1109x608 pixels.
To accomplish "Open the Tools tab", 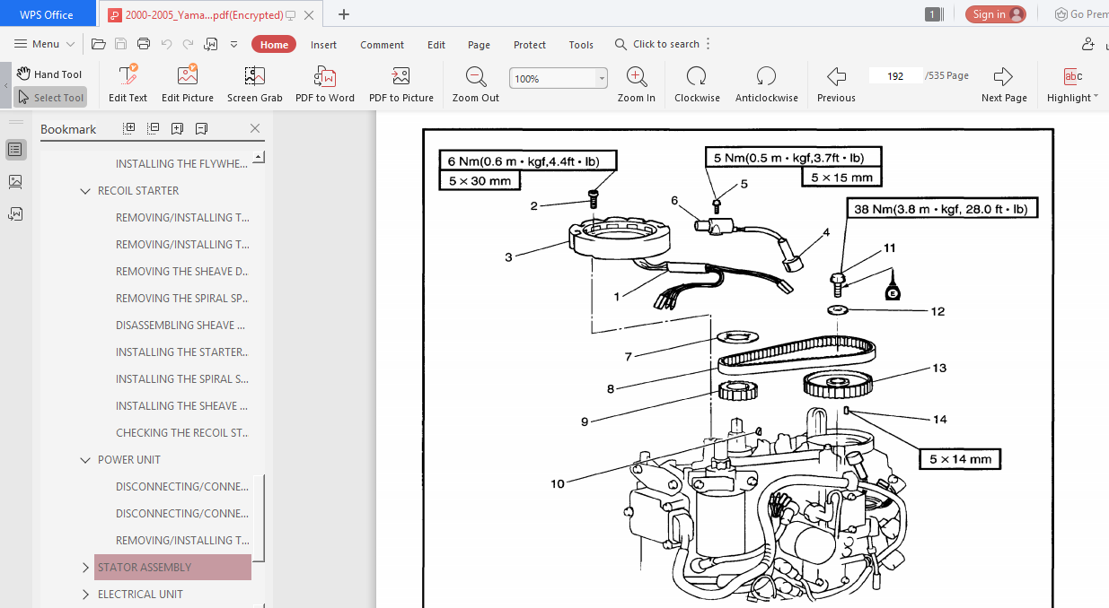I will 581,45.
